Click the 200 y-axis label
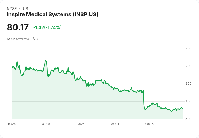 [x=188, y=66]
